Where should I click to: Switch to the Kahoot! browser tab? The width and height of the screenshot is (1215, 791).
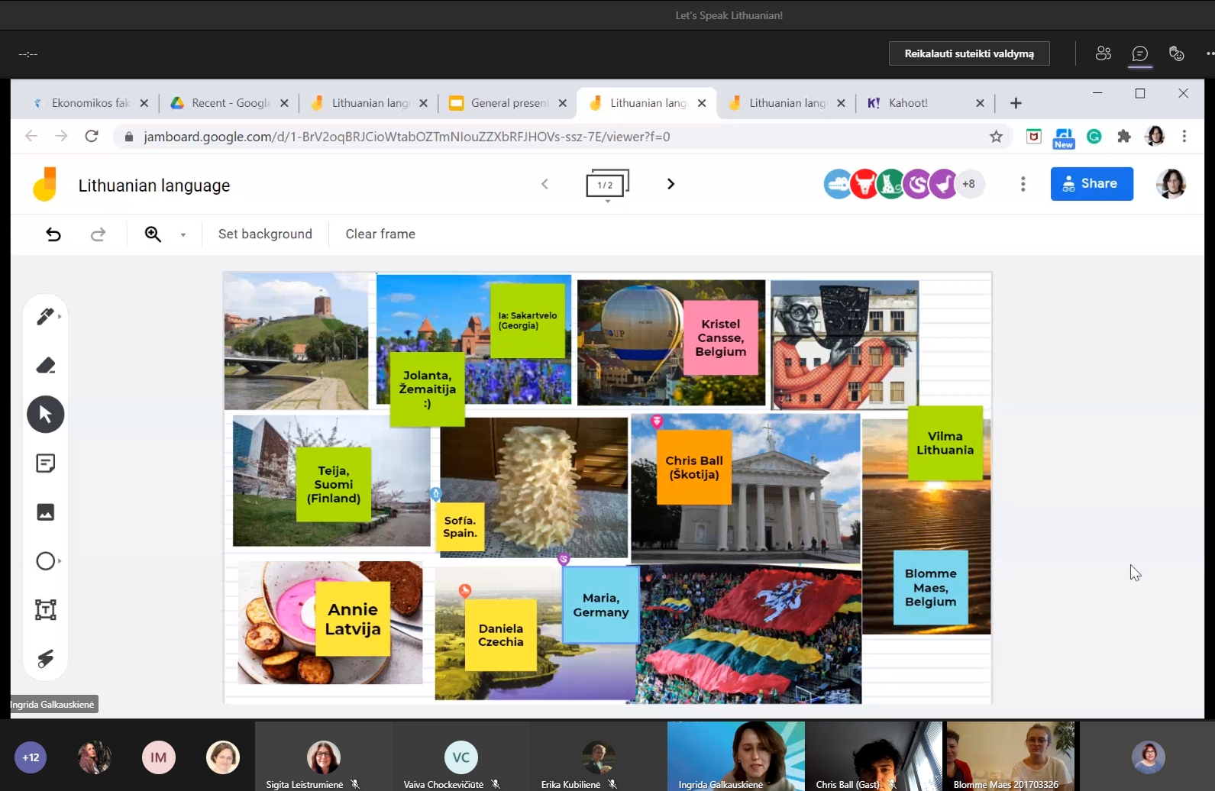pos(907,103)
